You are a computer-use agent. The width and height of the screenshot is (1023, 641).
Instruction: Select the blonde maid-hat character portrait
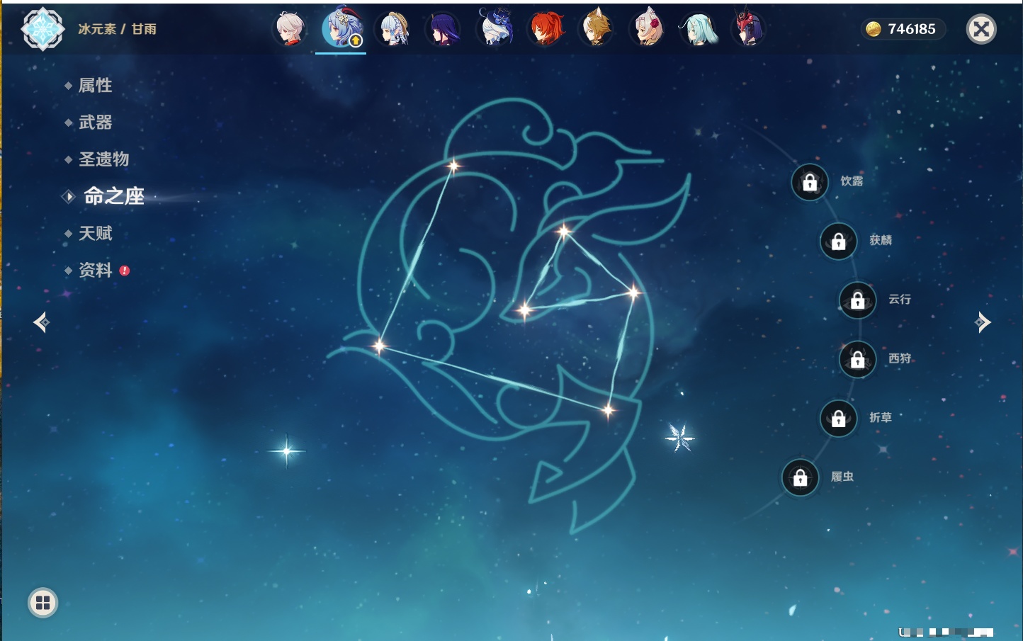(x=393, y=29)
